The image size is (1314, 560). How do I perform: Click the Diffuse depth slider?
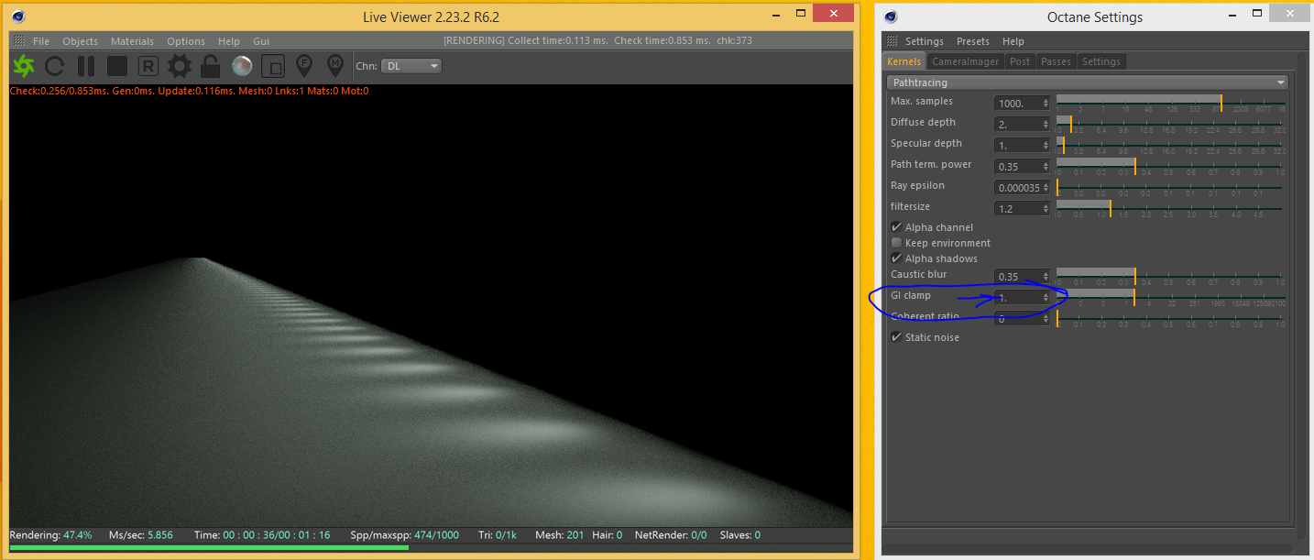[1170, 124]
